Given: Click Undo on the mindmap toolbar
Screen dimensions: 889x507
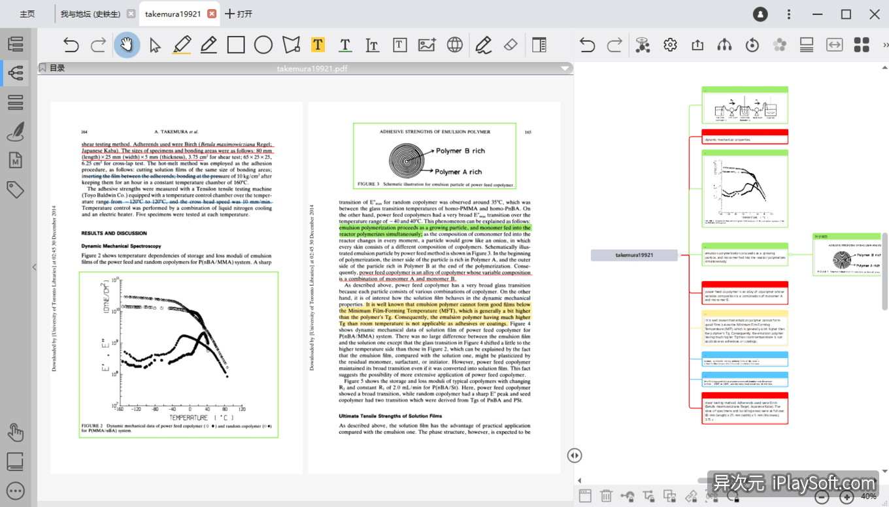Looking at the screenshot, I should [586, 44].
